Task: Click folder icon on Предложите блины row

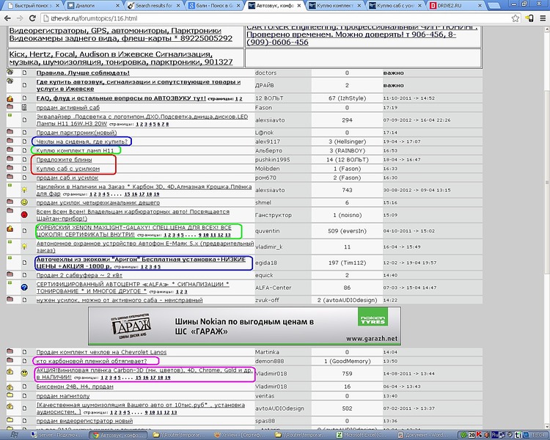Action: point(10,158)
